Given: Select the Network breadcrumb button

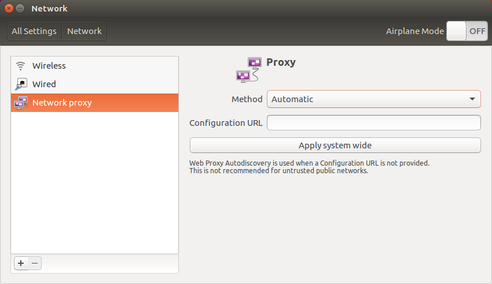Looking at the screenshot, I should (x=85, y=31).
